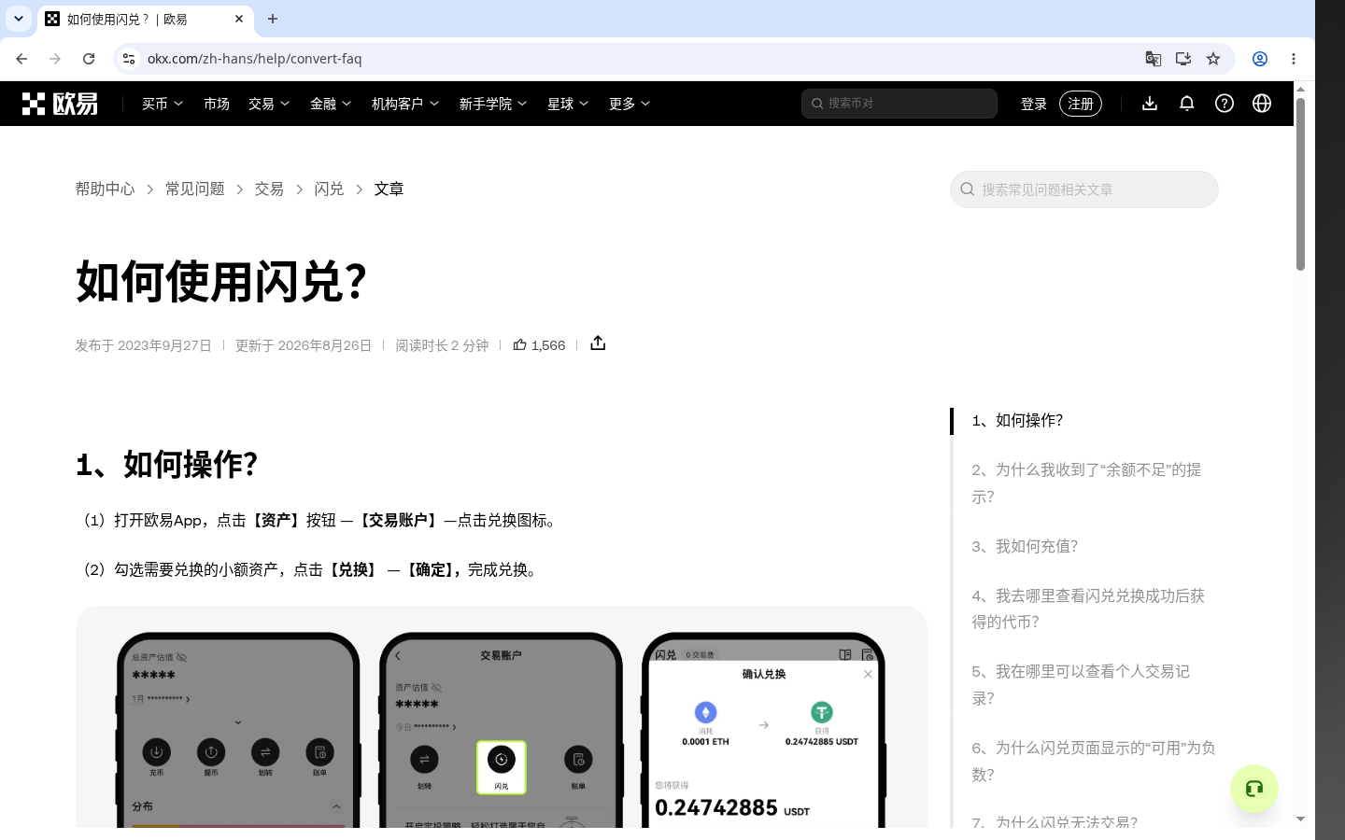1345x840 pixels.
Task: Open the help question mark icon
Action: coord(1225,104)
